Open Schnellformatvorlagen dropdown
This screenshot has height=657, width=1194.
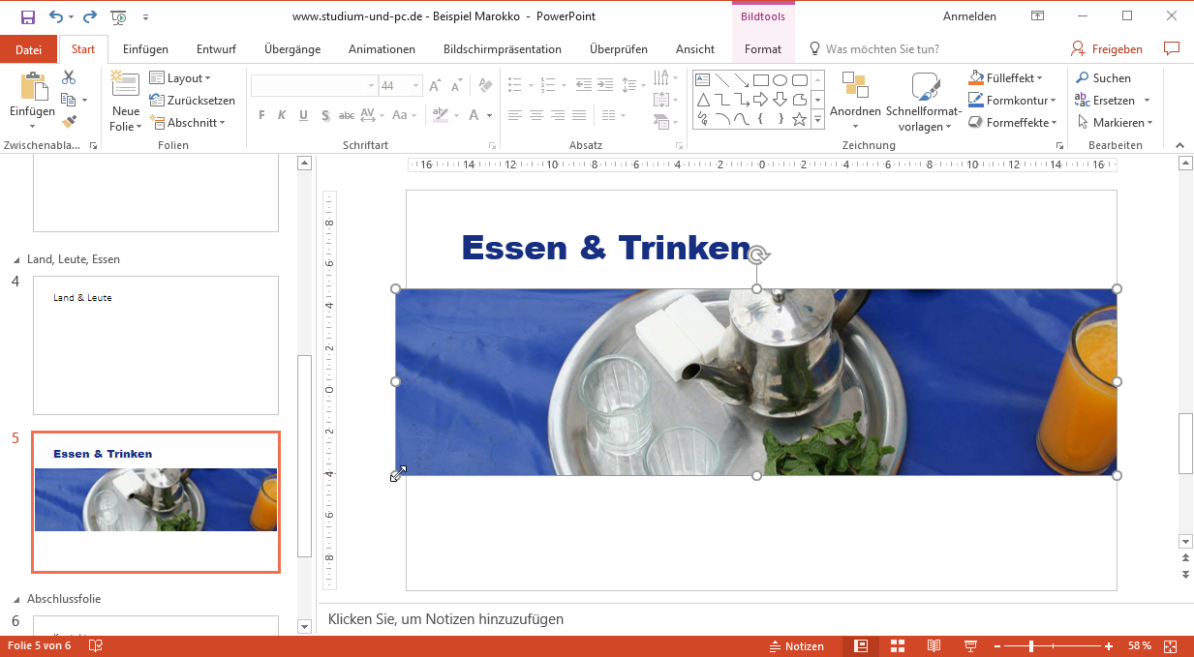point(924,101)
